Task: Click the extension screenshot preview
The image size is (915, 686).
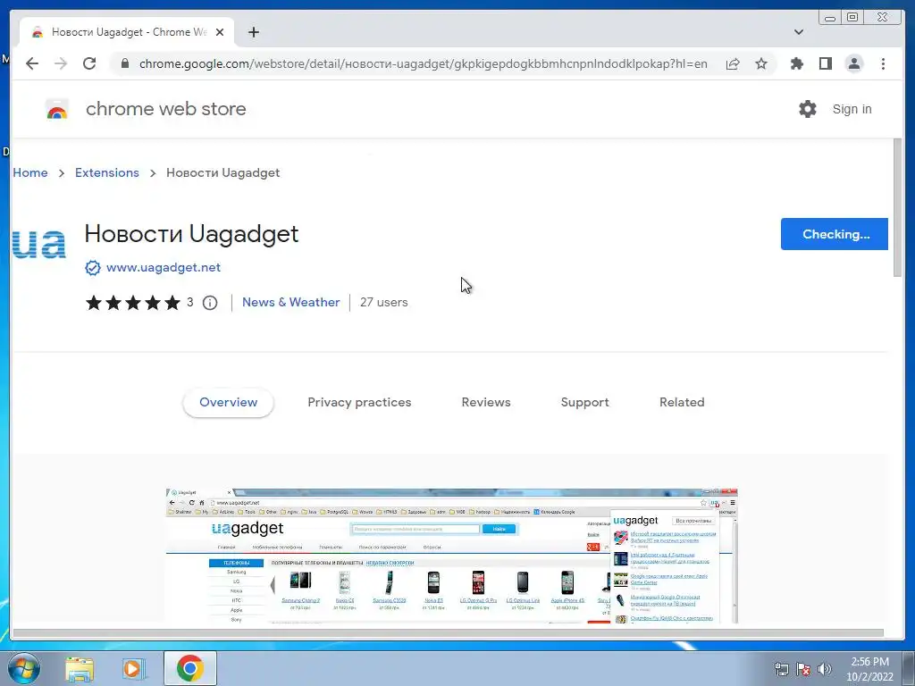Action: [x=451, y=556]
